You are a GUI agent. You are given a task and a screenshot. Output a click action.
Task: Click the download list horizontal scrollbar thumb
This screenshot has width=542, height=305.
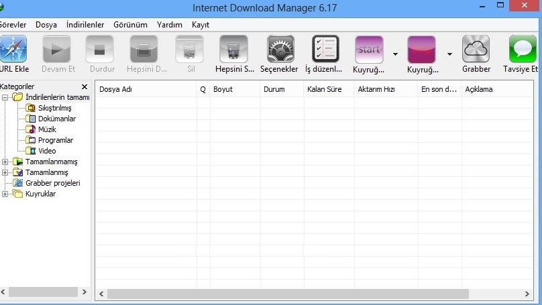[288, 294]
